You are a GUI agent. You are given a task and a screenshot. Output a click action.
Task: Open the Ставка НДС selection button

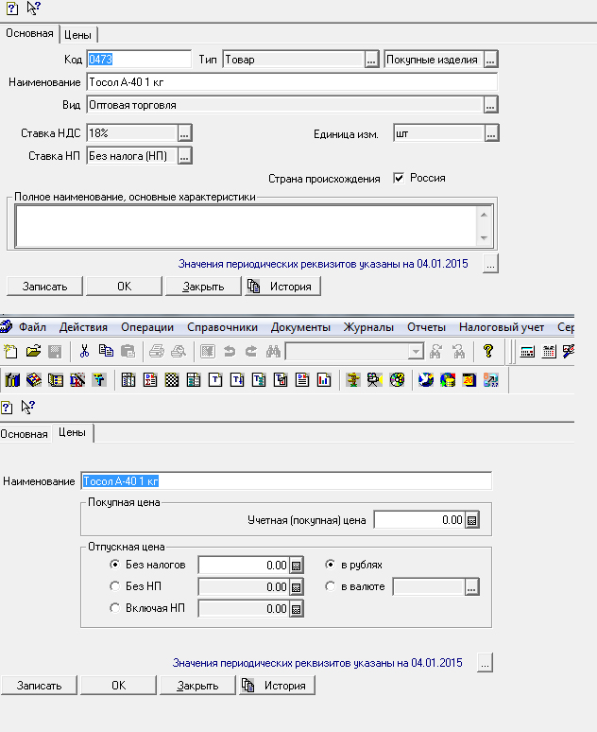[x=185, y=133]
